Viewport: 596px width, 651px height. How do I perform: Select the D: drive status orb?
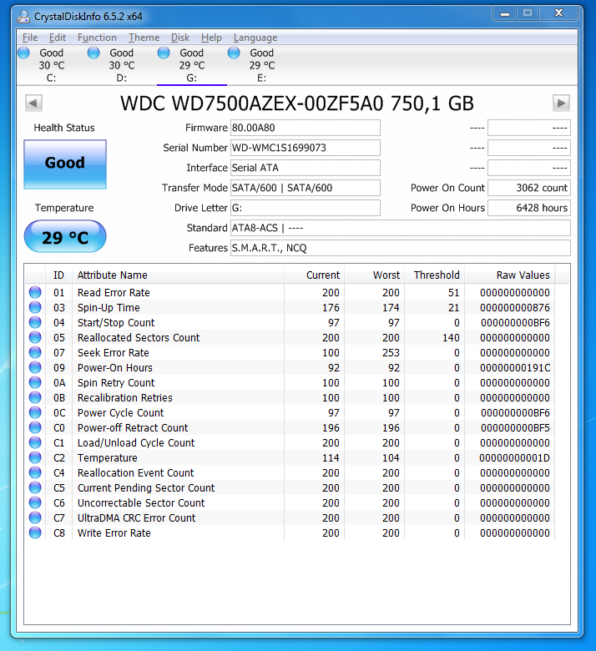[94, 53]
